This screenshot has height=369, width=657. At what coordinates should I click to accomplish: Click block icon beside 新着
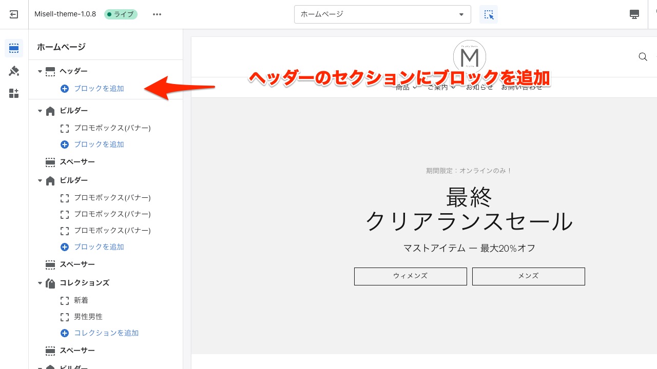[65, 300]
